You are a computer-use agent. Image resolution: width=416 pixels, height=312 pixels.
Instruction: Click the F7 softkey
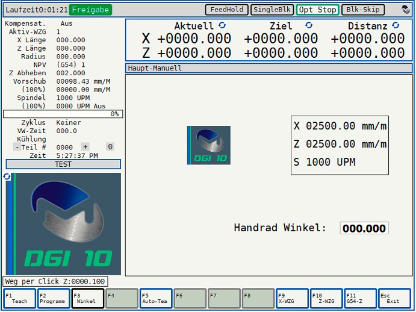point(224,299)
